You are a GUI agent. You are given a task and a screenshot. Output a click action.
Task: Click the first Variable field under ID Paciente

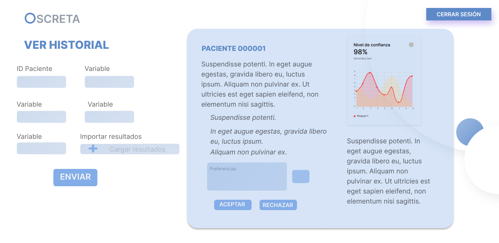coord(41,117)
